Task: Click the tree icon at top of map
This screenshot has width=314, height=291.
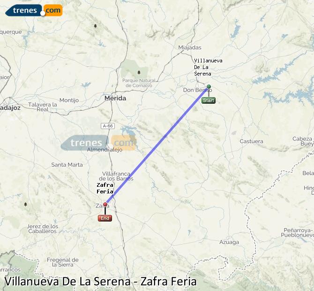Action: [95, 26]
